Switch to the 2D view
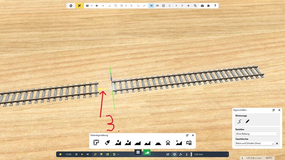 [x=157, y=6]
